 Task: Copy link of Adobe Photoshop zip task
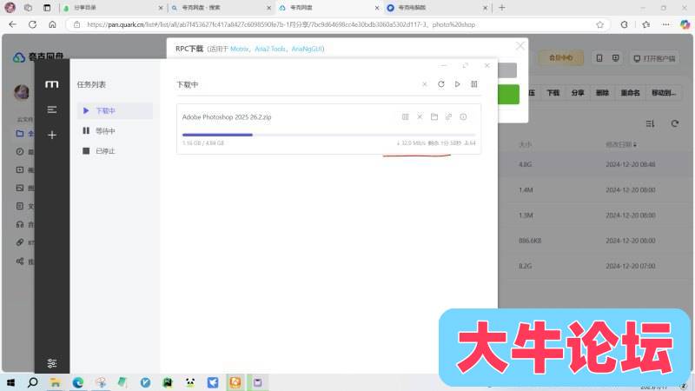448,117
